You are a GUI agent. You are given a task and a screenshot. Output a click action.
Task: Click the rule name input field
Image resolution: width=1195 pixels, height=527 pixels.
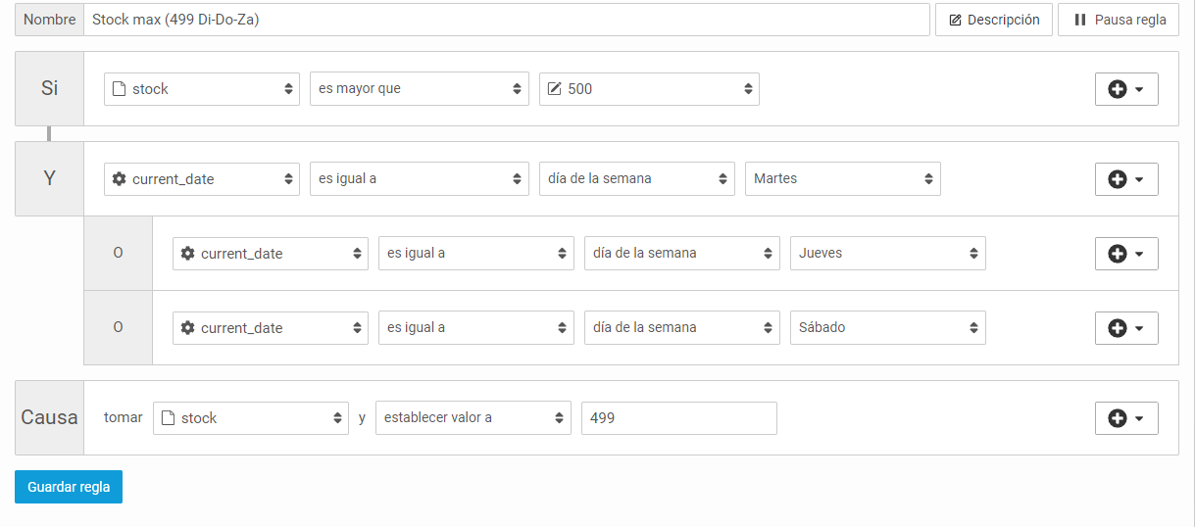coord(507,20)
